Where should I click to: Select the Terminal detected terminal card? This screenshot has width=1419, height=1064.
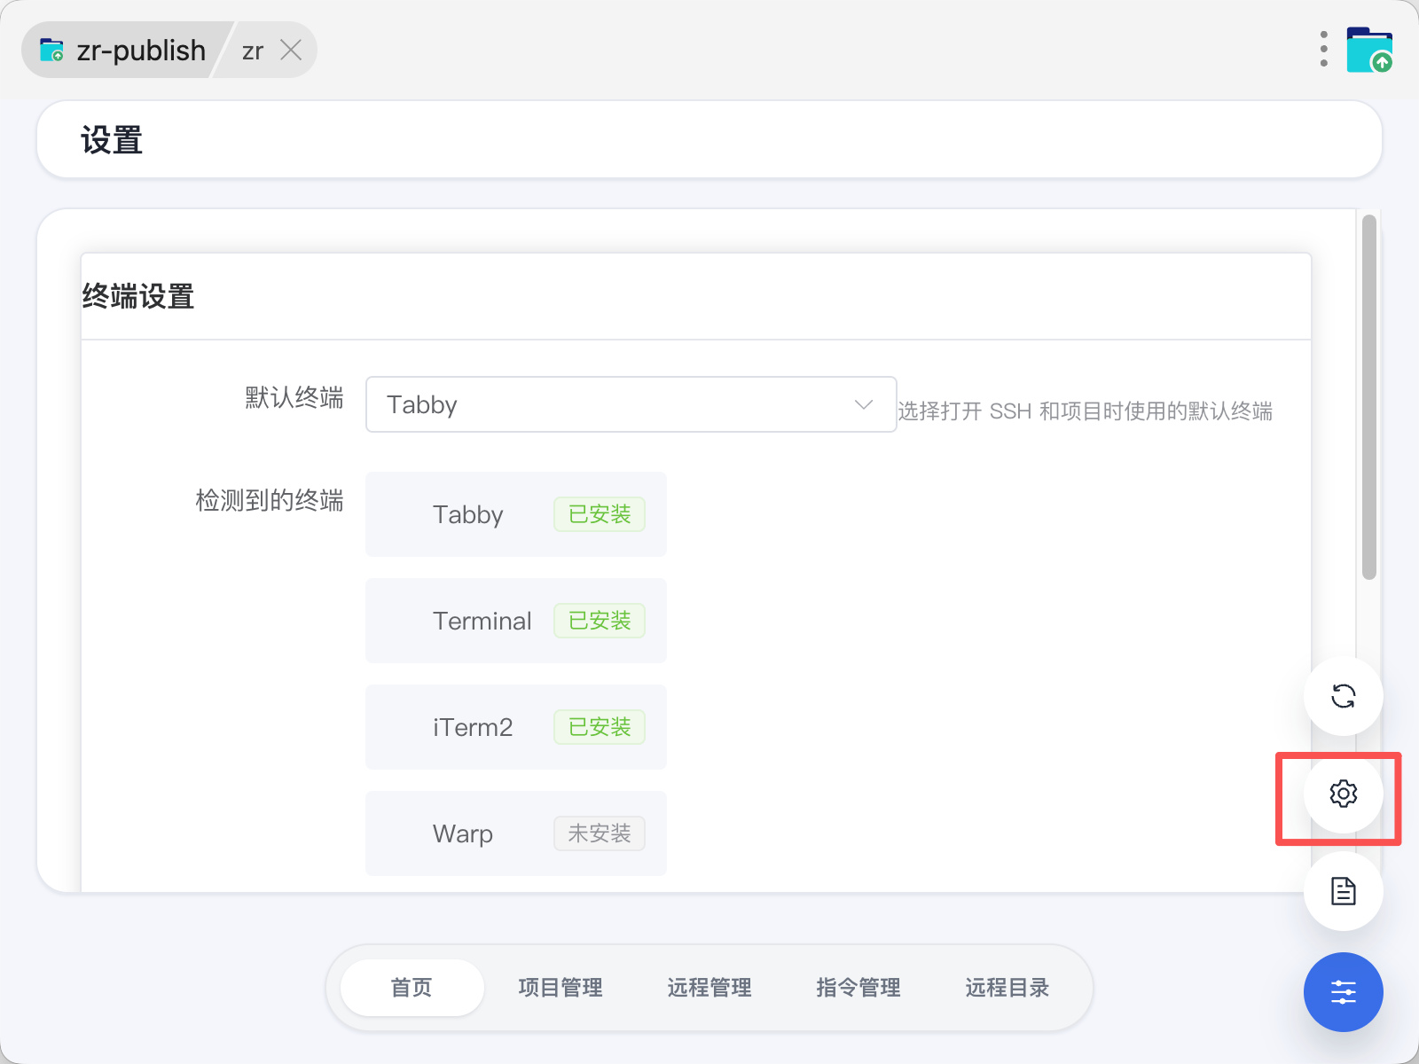point(515,621)
